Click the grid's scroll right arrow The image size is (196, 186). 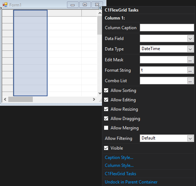tap(94, 99)
